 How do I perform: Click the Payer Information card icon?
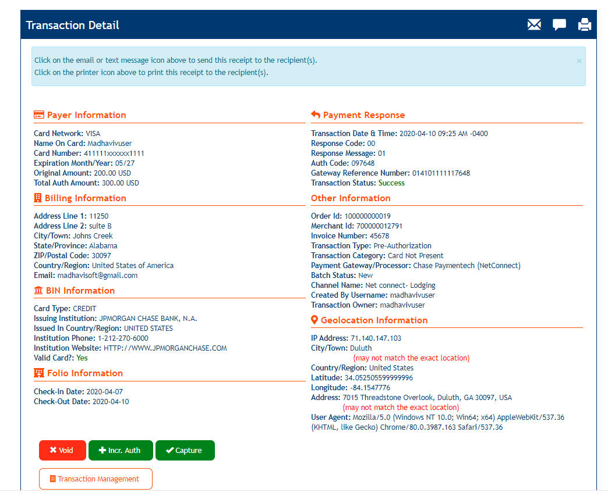click(38, 115)
